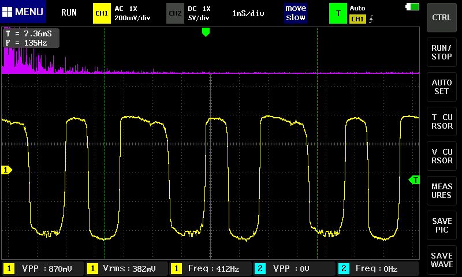Select the green trigger level marker on right
The width and height of the screenshot is (462, 277).
[414, 180]
